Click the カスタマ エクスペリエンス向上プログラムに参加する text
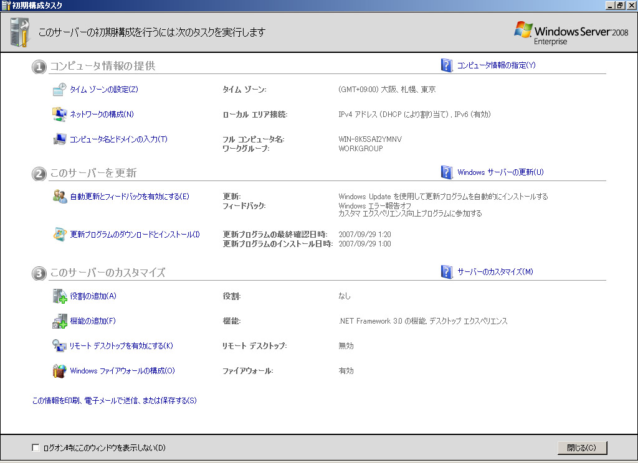The width and height of the screenshot is (638, 463). 410,213
